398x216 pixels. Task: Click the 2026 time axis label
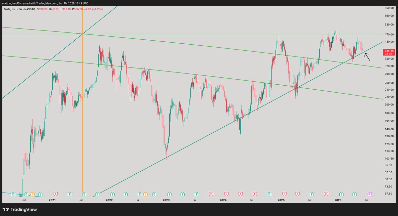pyautogui.click(x=338, y=200)
